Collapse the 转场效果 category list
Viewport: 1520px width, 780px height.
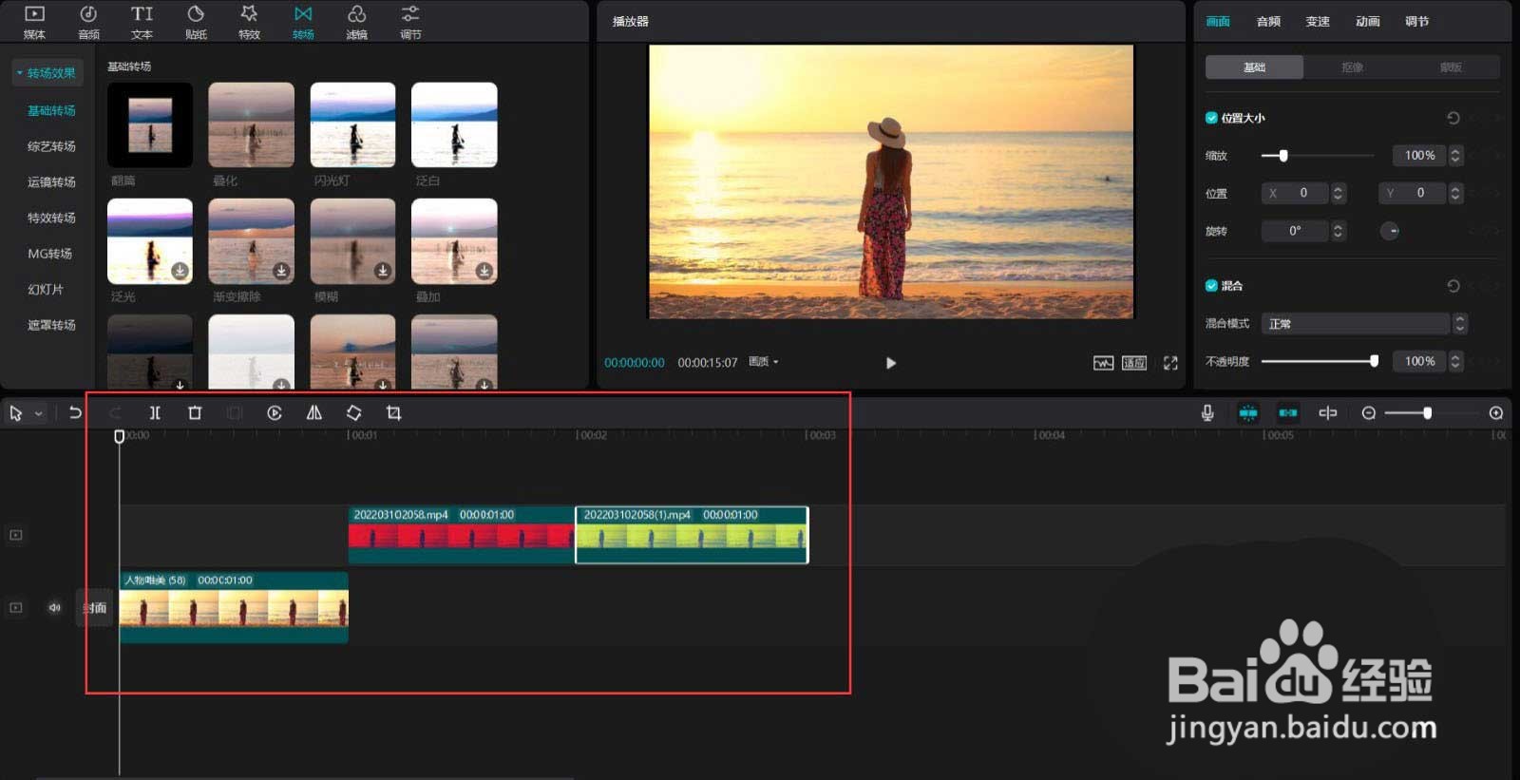pos(19,72)
